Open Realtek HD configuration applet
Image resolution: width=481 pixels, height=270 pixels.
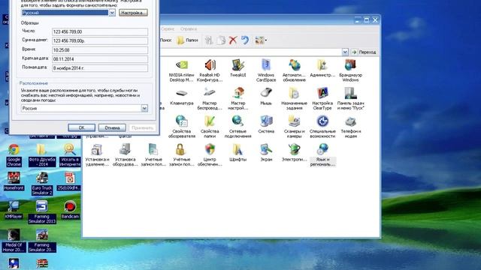point(210,70)
